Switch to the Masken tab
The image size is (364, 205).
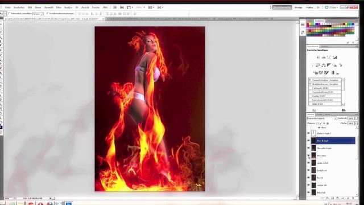tap(324, 47)
